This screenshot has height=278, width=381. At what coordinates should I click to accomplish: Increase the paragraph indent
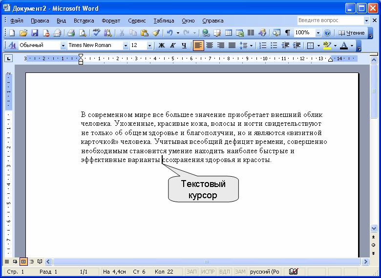[297, 46]
